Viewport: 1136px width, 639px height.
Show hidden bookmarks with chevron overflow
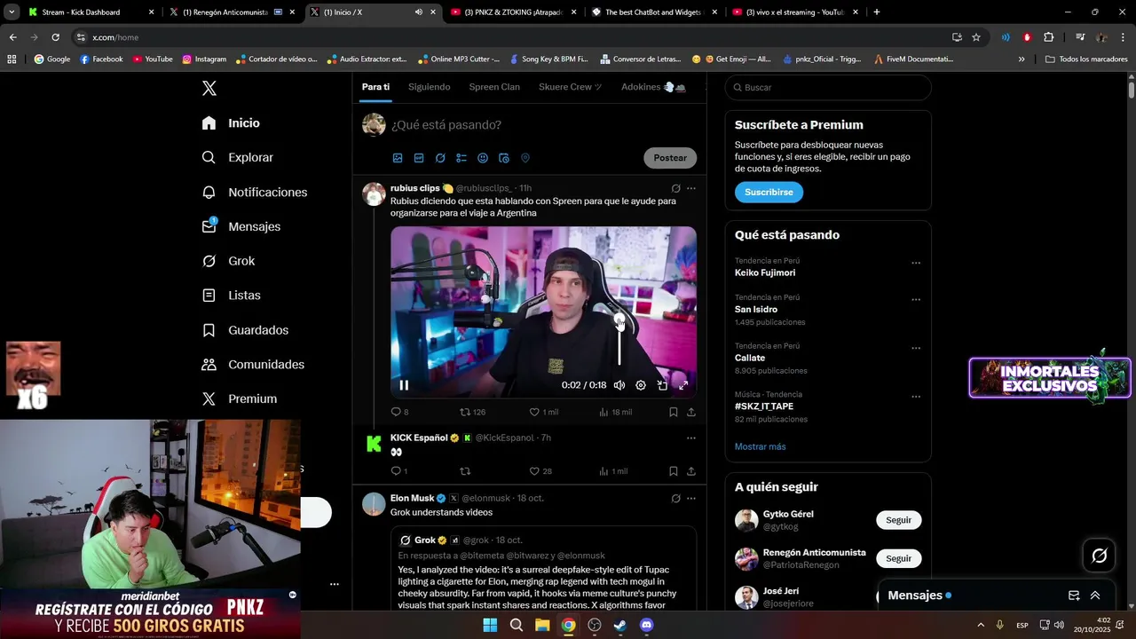[x=1022, y=59]
